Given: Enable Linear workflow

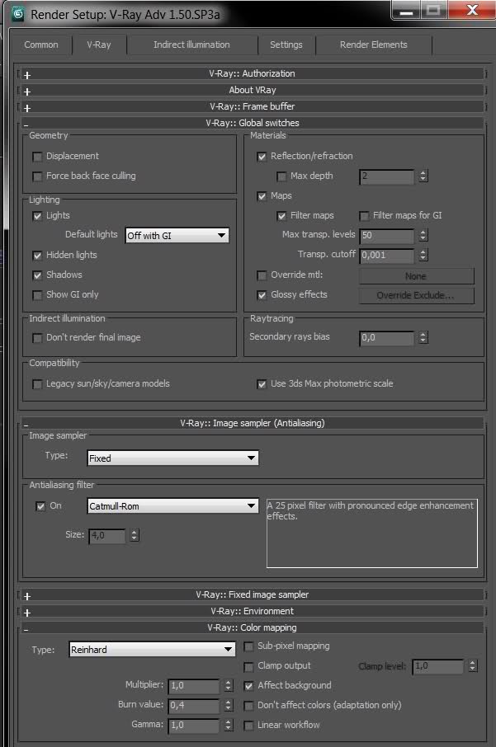Looking at the screenshot, I should coord(248,726).
